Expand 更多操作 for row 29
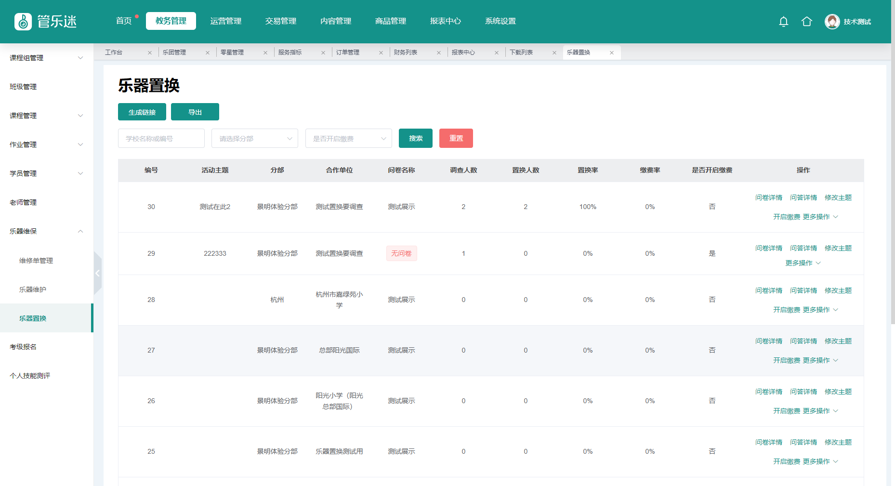This screenshot has height=486, width=895. [x=803, y=263]
